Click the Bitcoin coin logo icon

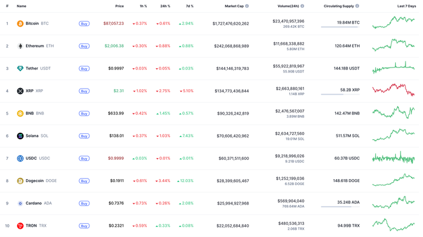tap(20, 24)
